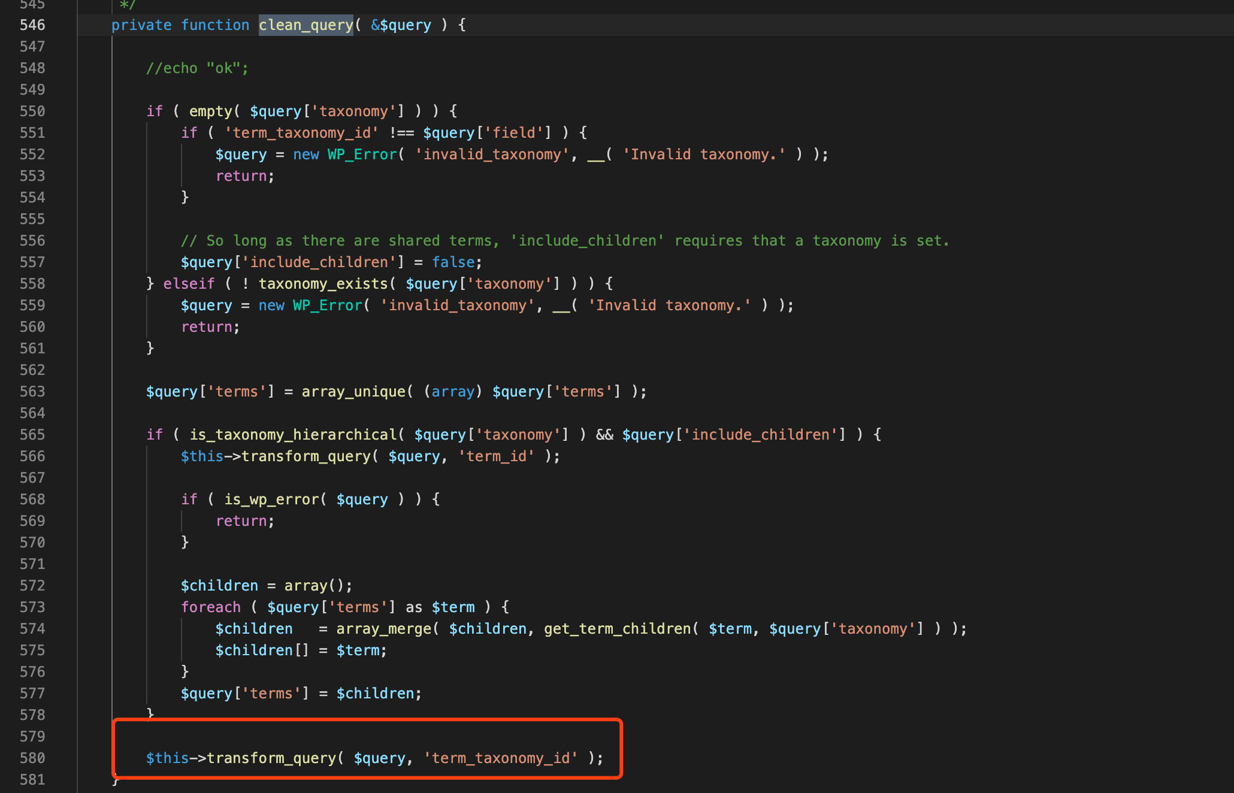
Task: Click $children[] = $term statement
Action: pyautogui.click(x=301, y=650)
